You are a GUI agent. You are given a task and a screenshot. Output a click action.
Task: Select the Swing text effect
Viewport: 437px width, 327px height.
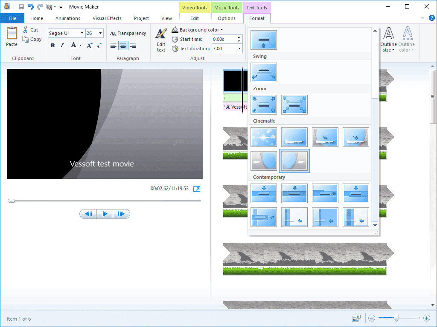(264, 72)
